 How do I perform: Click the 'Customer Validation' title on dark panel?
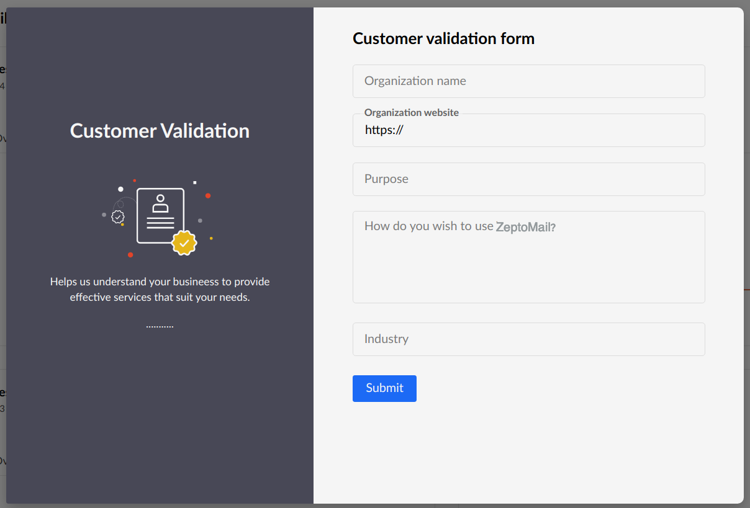[x=160, y=131]
